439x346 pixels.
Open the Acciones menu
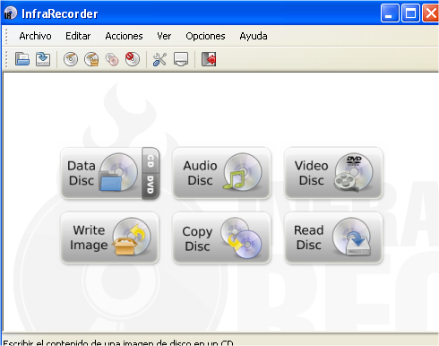point(124,36)
